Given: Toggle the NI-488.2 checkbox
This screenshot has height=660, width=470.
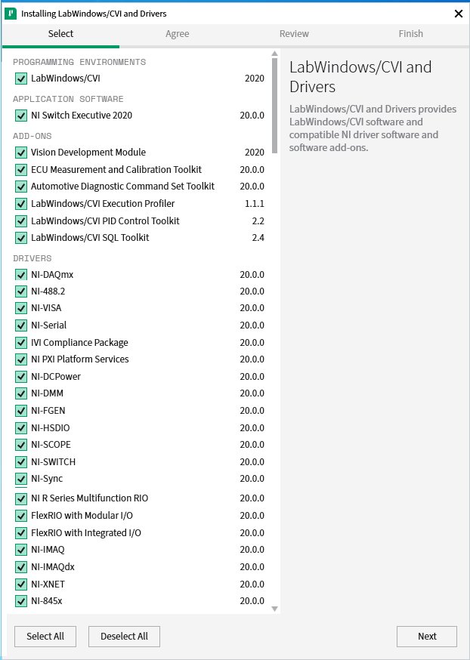Looking at the screenshot, I should pos(20,291).
